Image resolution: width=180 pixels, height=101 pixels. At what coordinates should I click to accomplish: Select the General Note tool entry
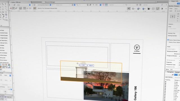[2, 50]
